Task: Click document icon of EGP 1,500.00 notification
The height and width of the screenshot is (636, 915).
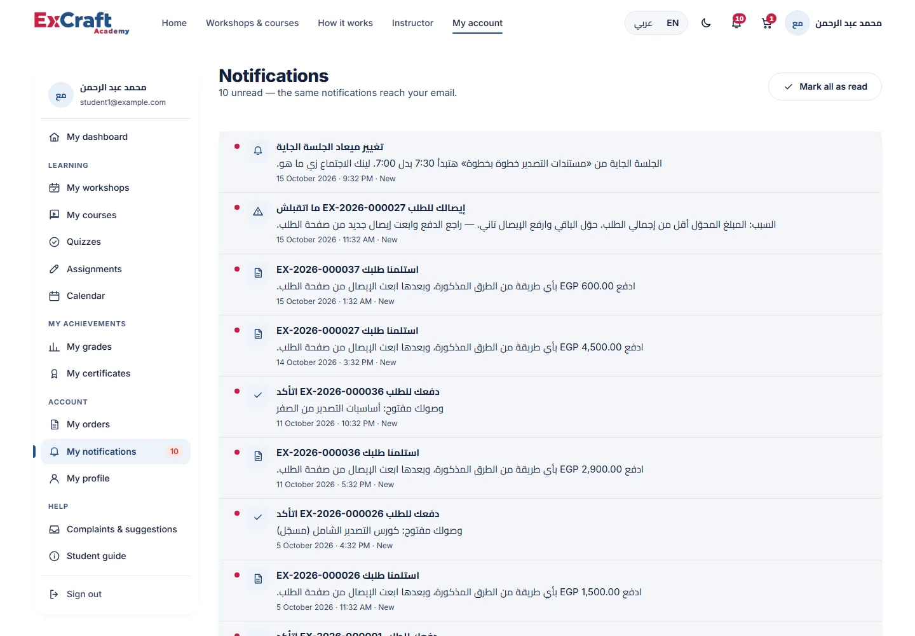Action: pos(258,579)
